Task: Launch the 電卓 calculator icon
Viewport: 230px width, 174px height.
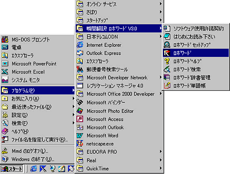Action: click(5, 47)
